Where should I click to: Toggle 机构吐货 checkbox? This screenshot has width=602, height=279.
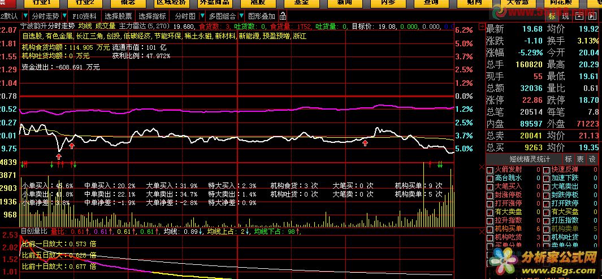click(x=547, y=238)
